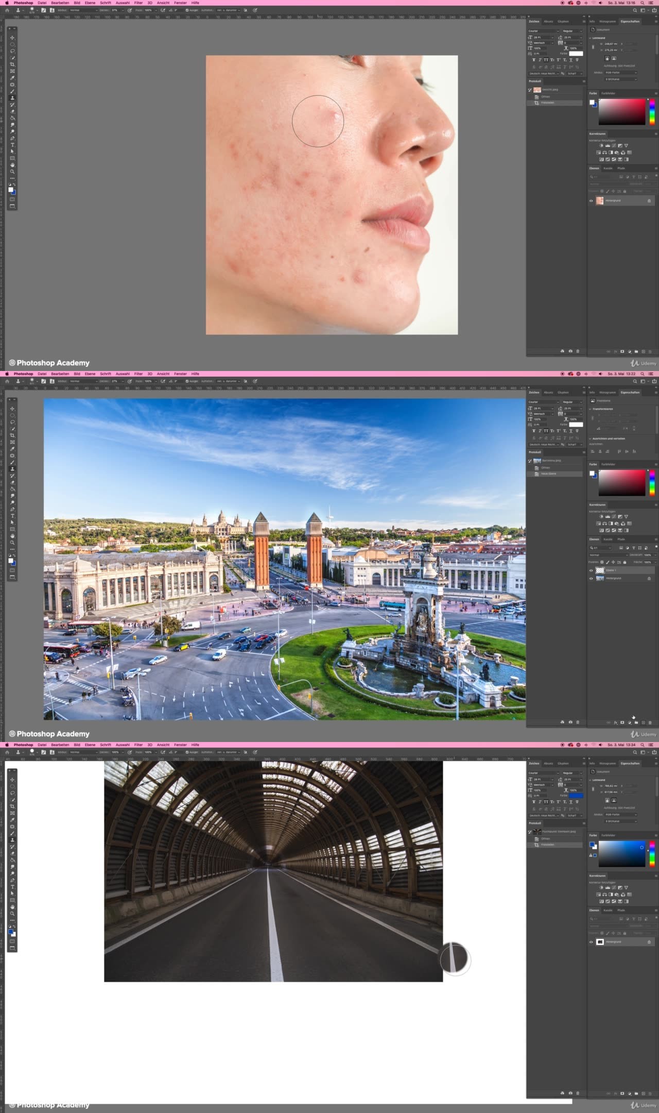Pick the Type tool in the Barcelona window toolbar
The height and width of the screenshot is (1113, 659).
click(x=12, y=516)
